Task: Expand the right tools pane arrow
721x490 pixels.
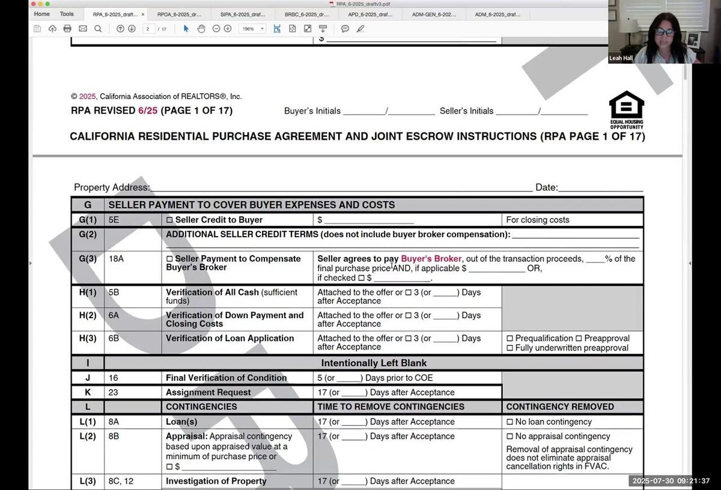Action: click(689, 263)
